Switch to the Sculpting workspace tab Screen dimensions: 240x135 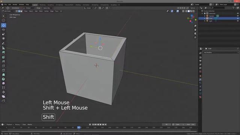(x=51, y=5)
